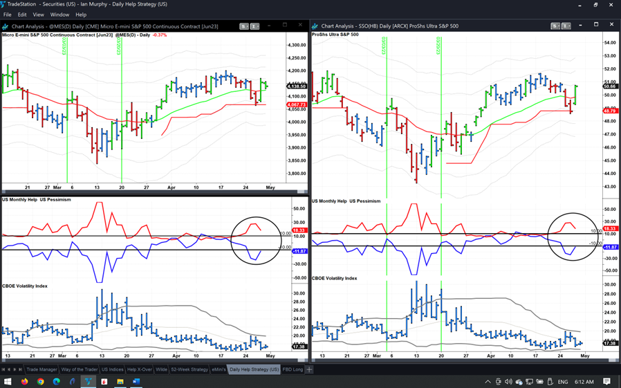Click the TradeStation taskbar icon
The image size is (621, 388).
89,381
